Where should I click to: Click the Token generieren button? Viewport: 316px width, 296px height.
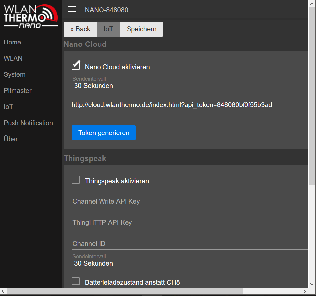pos(104,133)
